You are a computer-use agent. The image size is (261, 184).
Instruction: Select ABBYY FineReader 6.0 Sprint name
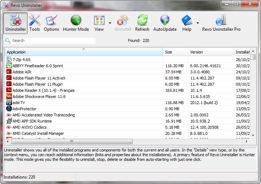point(38,66)
